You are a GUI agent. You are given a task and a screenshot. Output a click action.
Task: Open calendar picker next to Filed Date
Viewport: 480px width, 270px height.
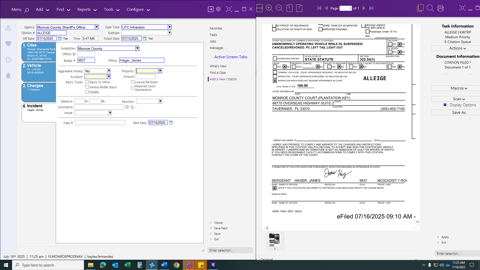coord(171,123)
